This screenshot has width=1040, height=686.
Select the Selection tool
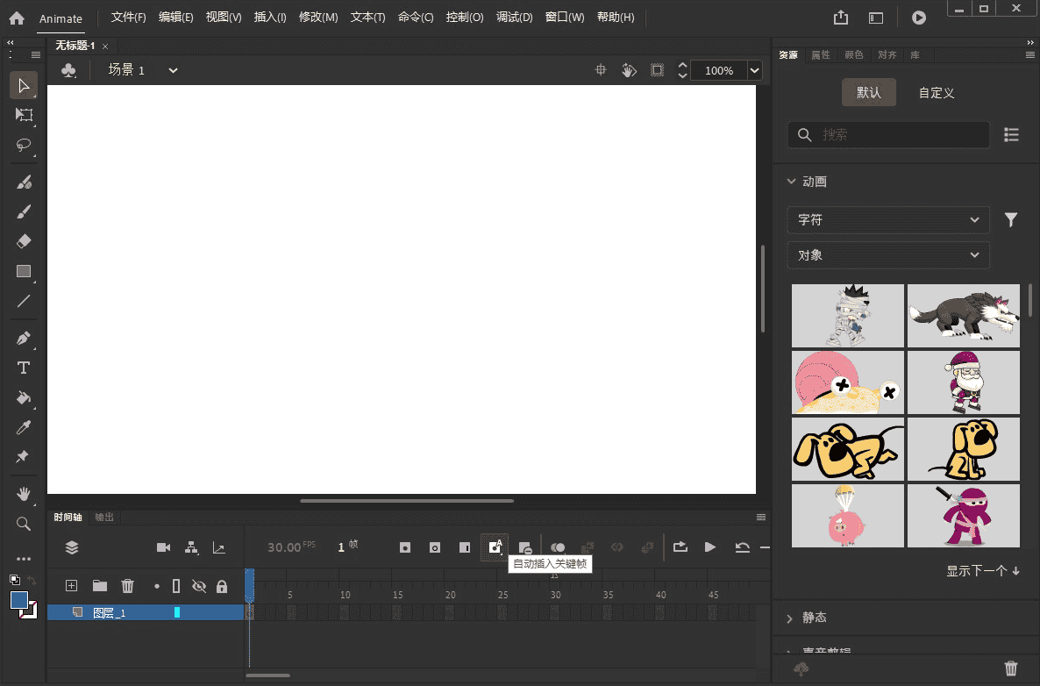tap(24, 85)
